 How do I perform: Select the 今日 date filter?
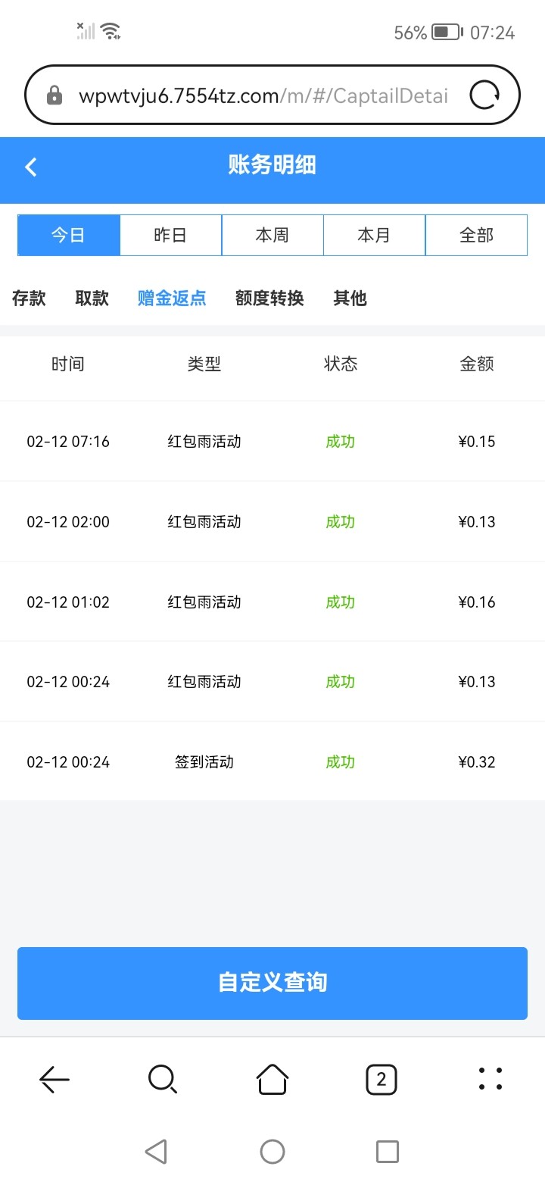click(x=69, y=236)
